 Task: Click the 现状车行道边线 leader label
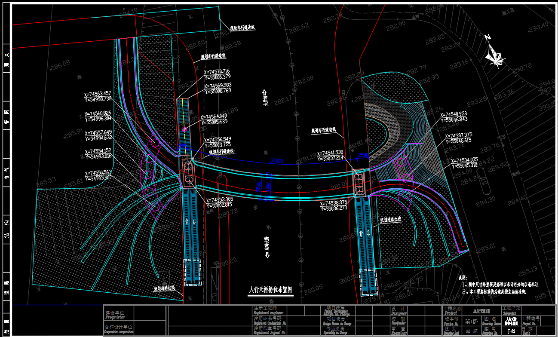click(x=242, y=27)
